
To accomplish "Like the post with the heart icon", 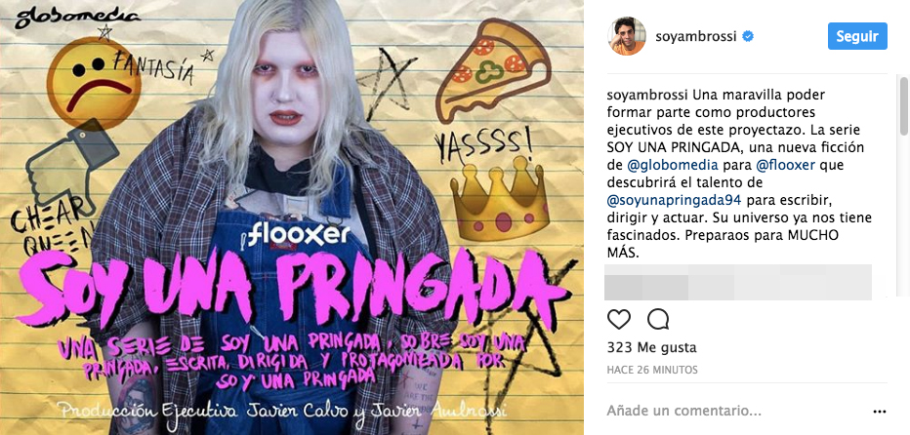I will coord(619,320).
